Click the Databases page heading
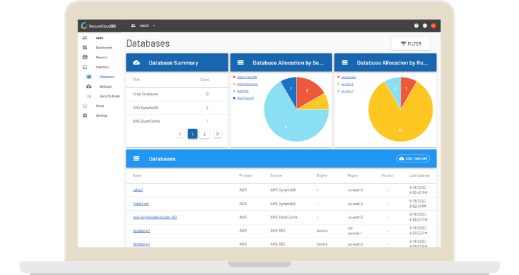 [148, 44]
